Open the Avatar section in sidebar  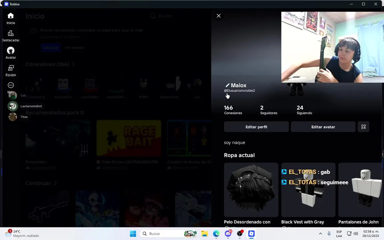tap(11, 53)
